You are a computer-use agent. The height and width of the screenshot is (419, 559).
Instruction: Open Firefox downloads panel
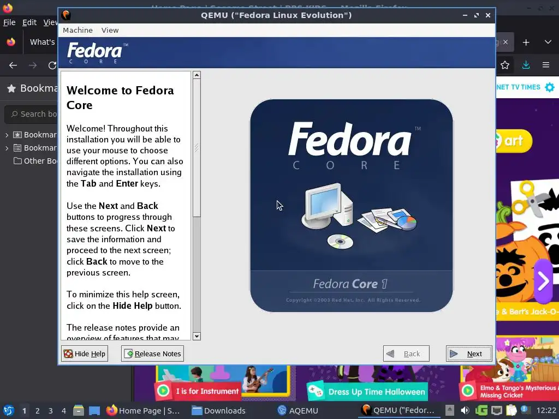(x=526, y=65)
